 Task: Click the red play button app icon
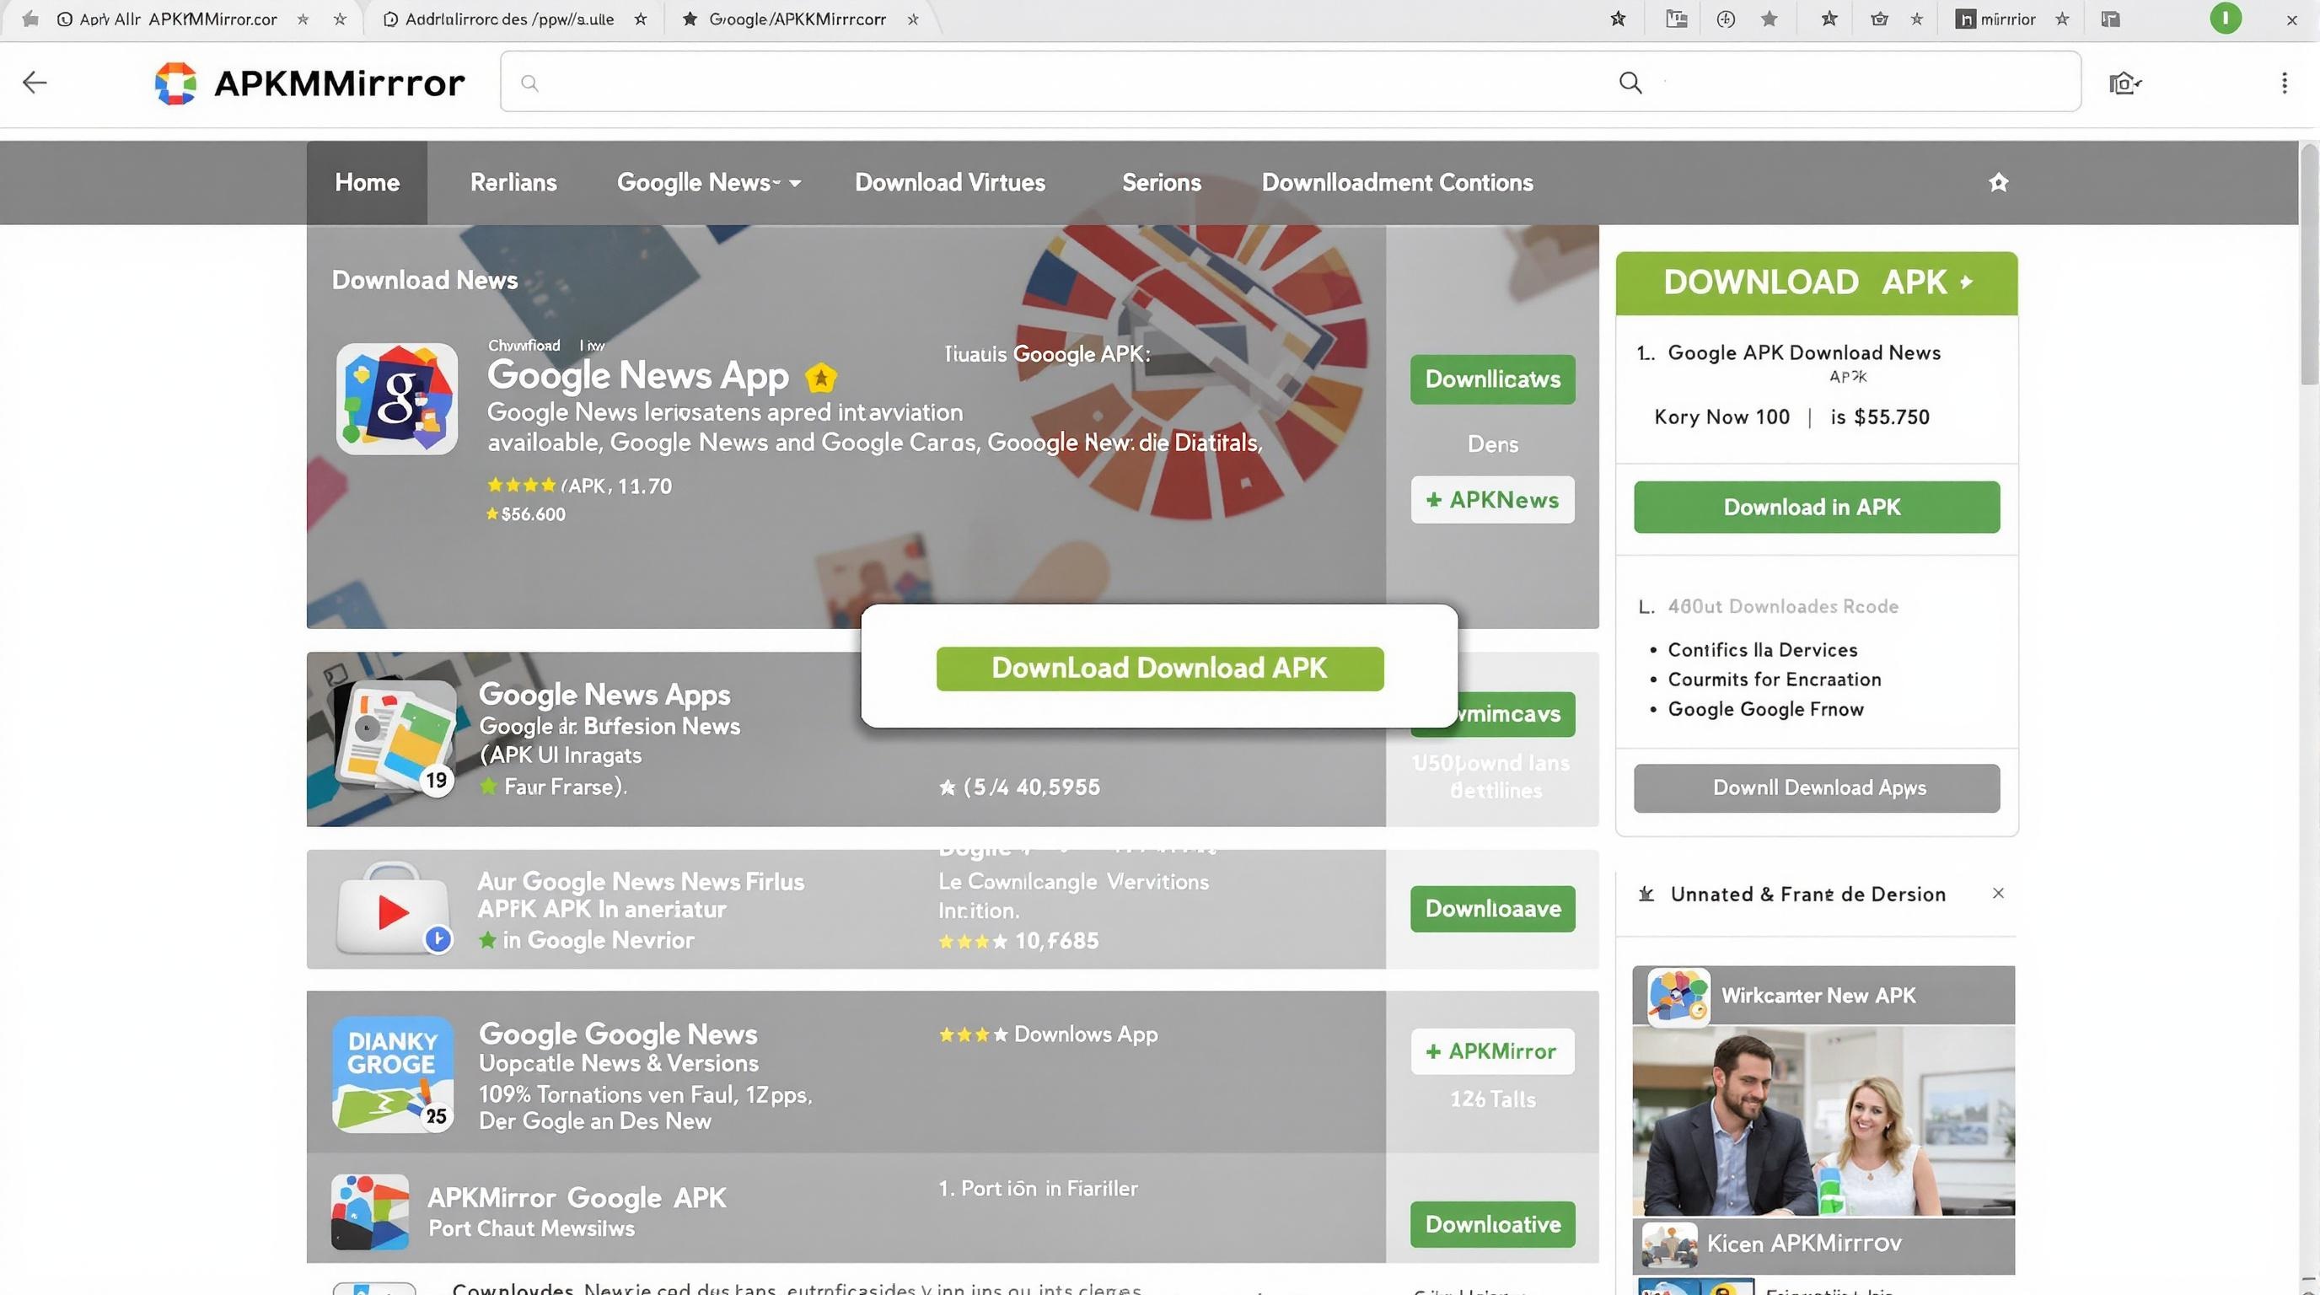(393, 910)
